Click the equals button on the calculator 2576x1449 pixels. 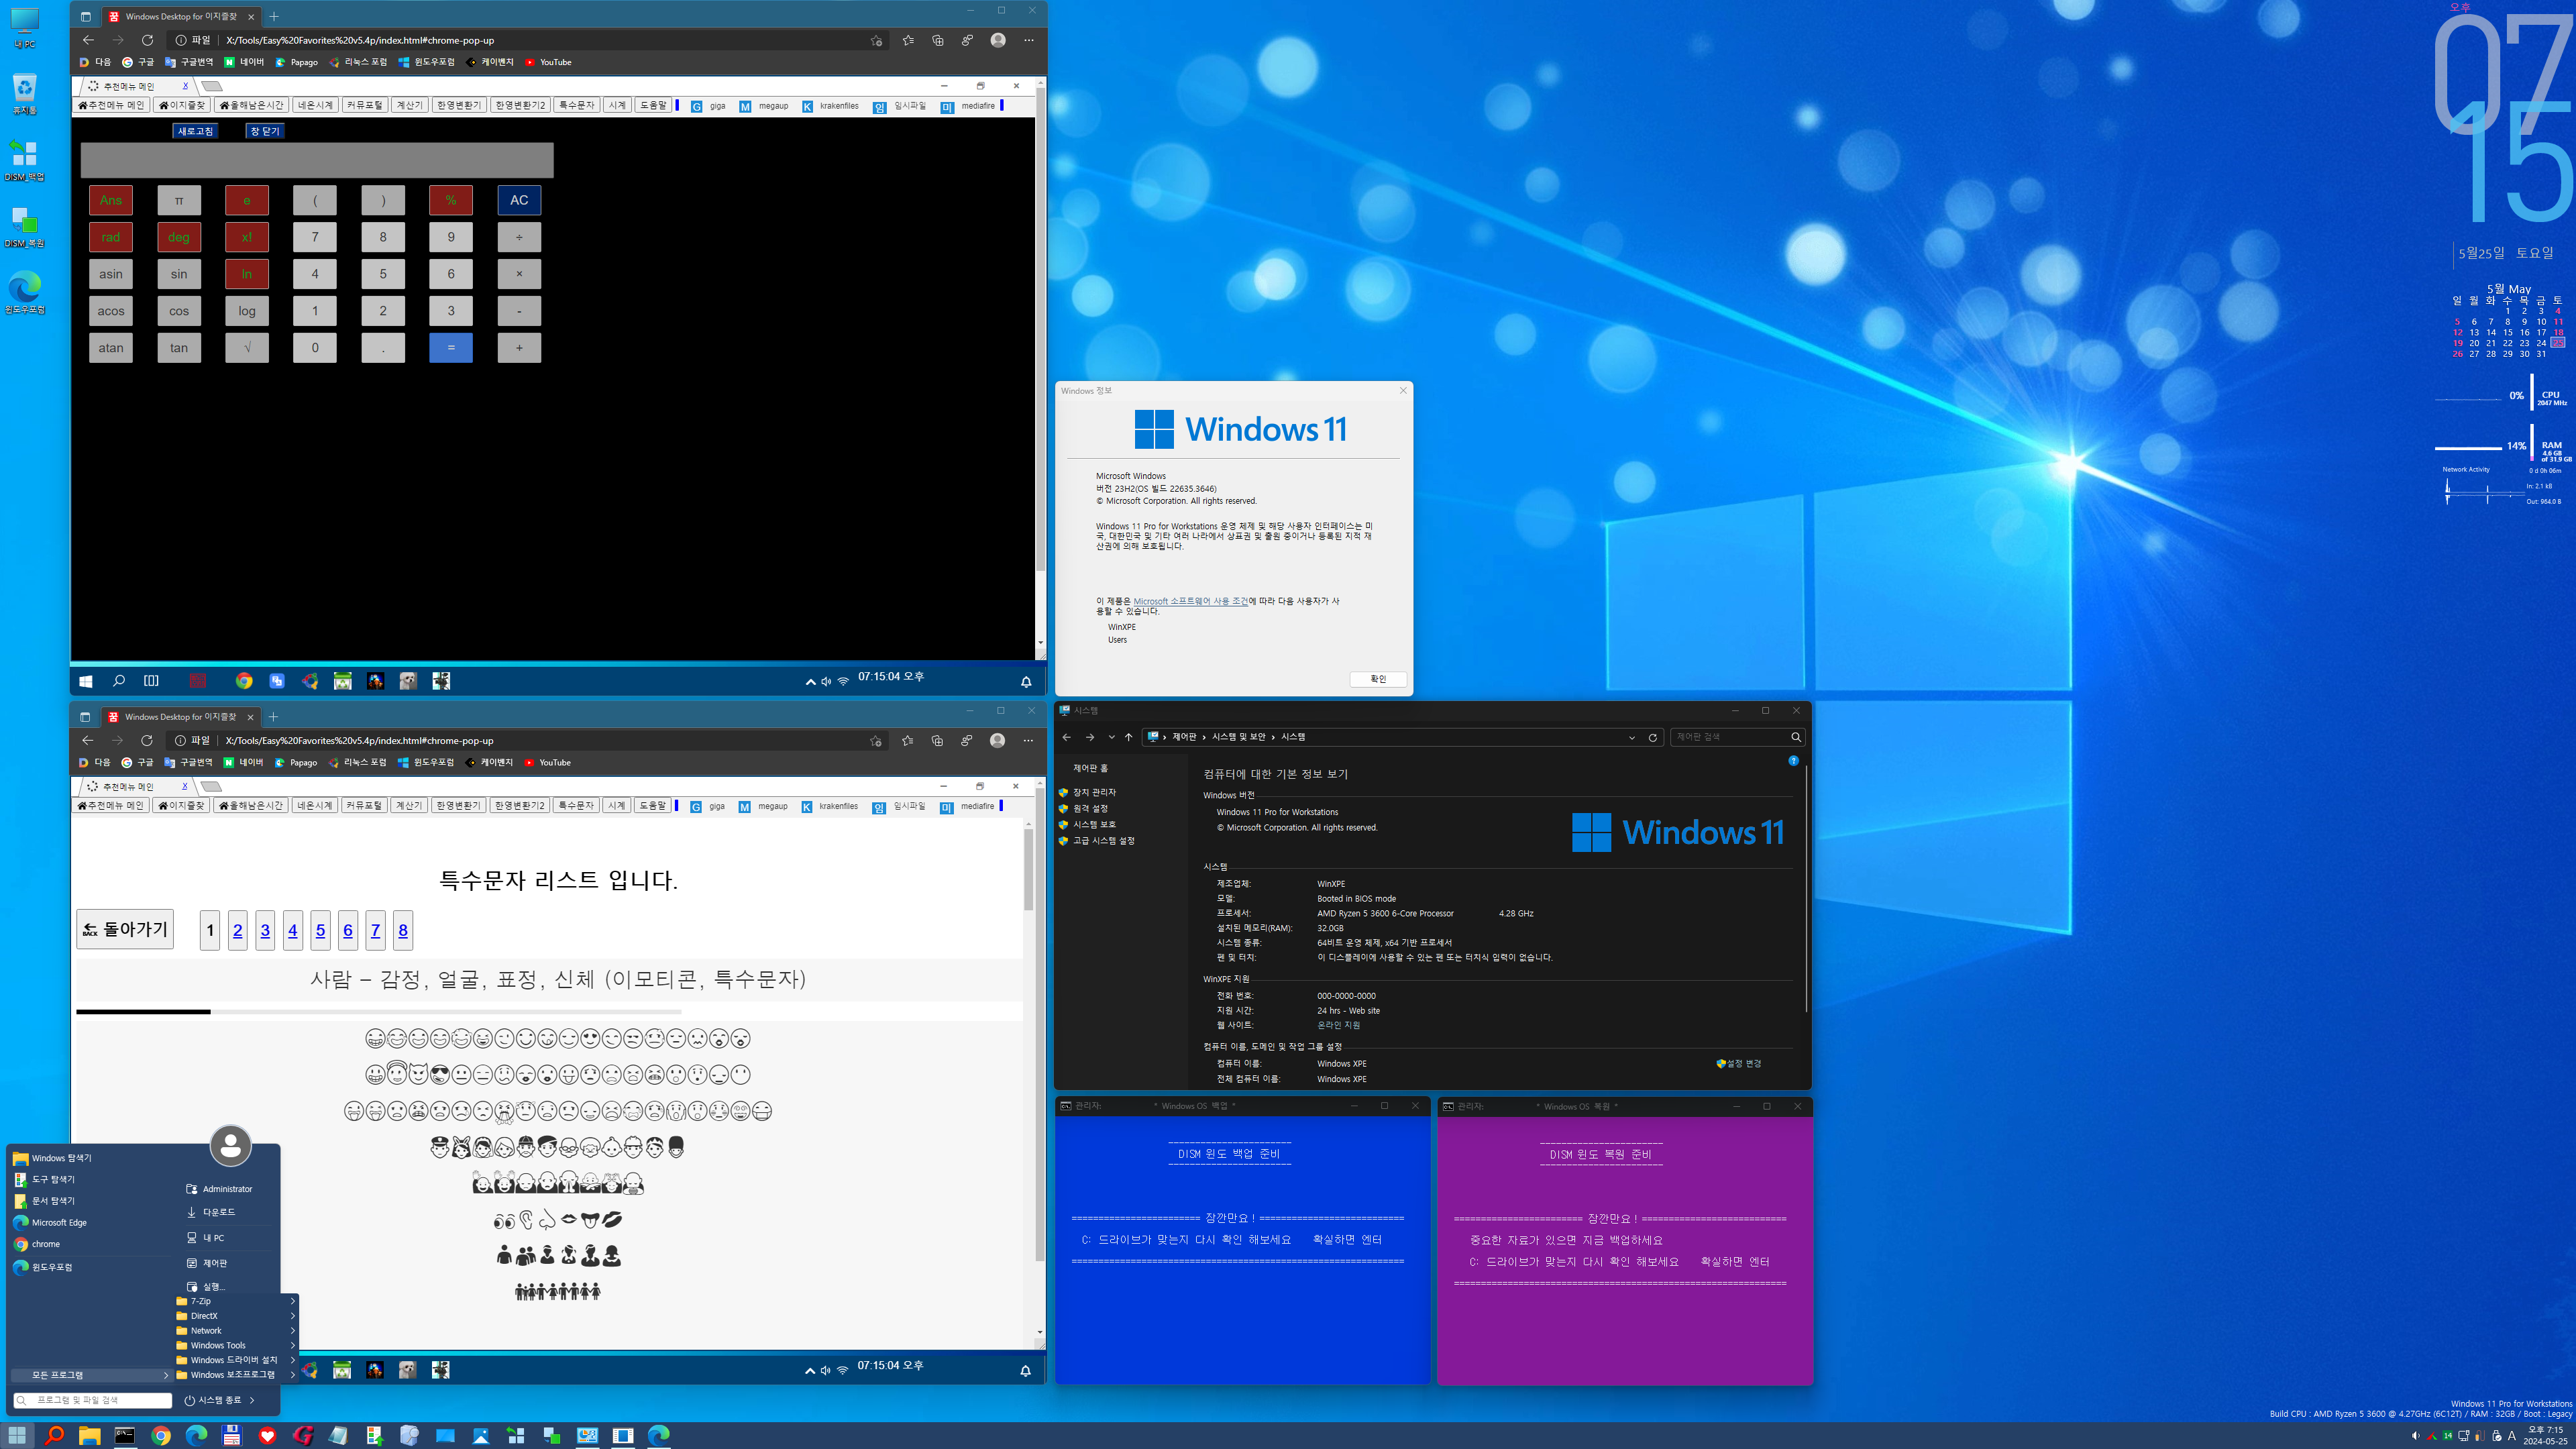pyautogui.click(x=451, y=348)
